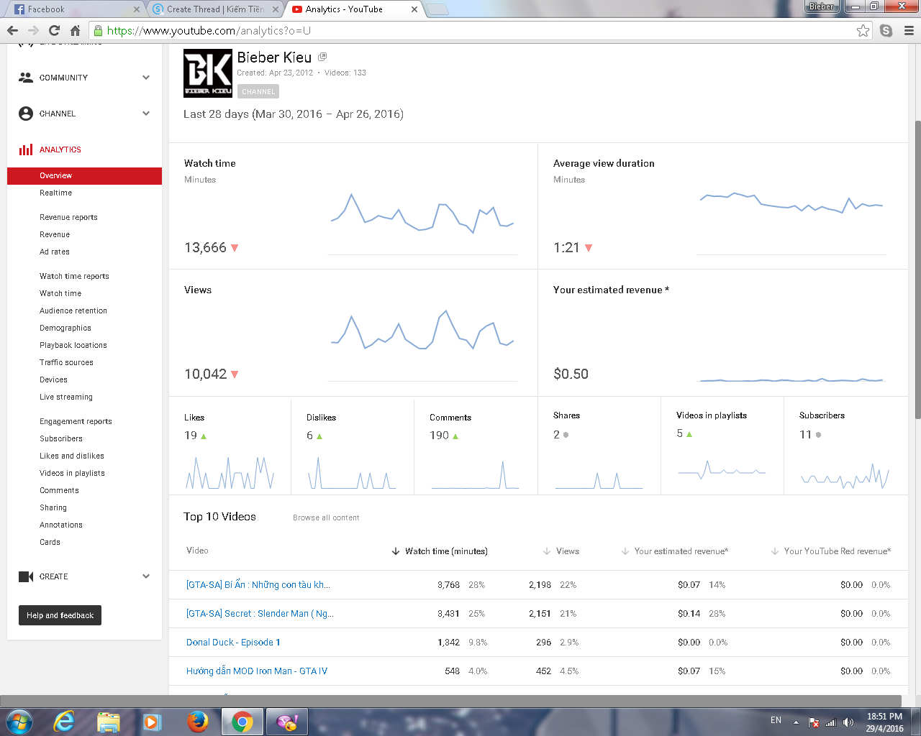
Task: Expand the Create section chevron
Action: point(146,576)
